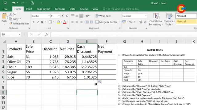Click the Tell me what you want box

point(121,9)
